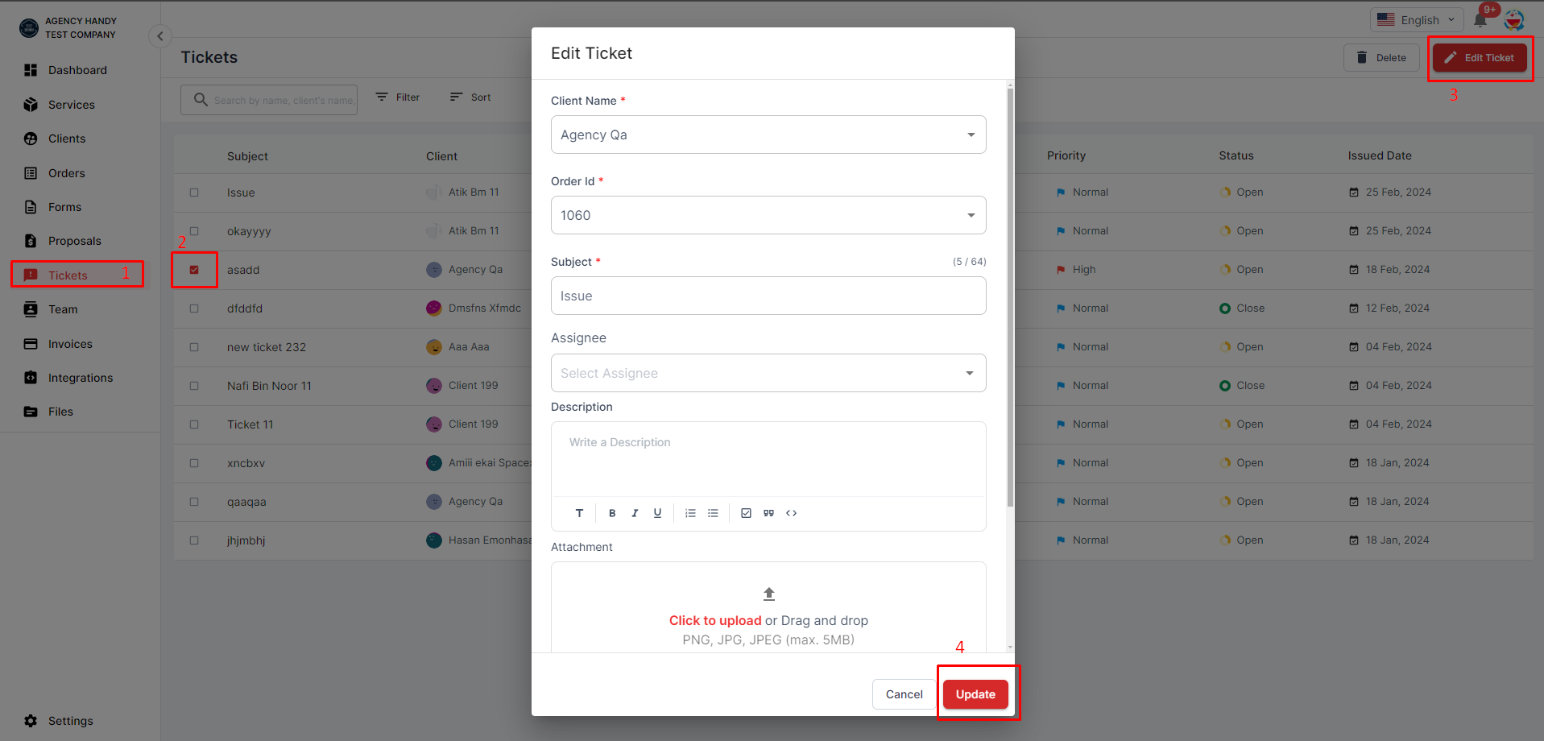1544x741 pixels.
Task: Open the Select Assignee dropdown
Action: [768, 373]
